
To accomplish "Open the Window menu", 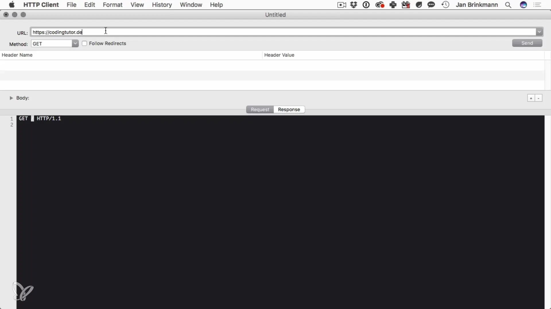I will click(191, 5).
